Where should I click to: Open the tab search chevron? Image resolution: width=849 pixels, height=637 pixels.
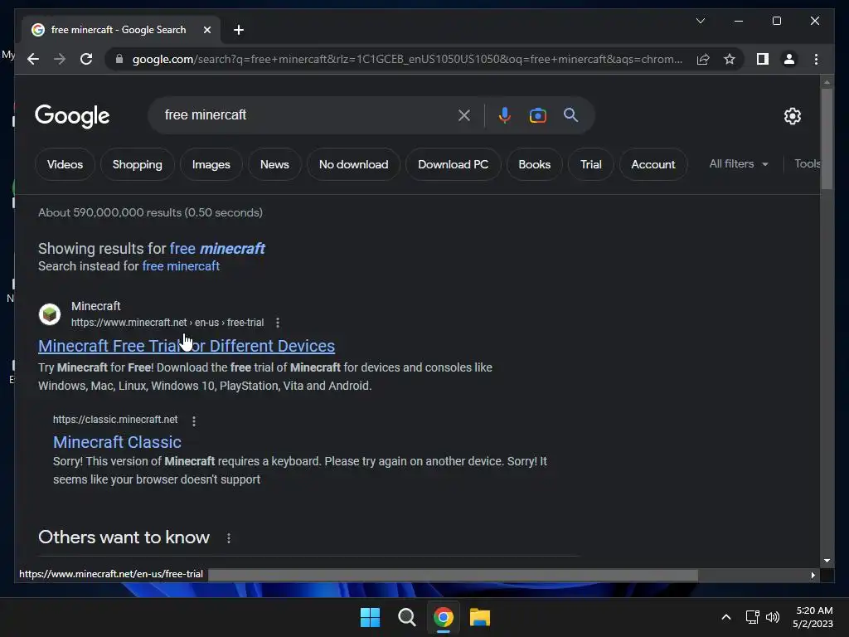pyautogui.click(x=700, y=21)
